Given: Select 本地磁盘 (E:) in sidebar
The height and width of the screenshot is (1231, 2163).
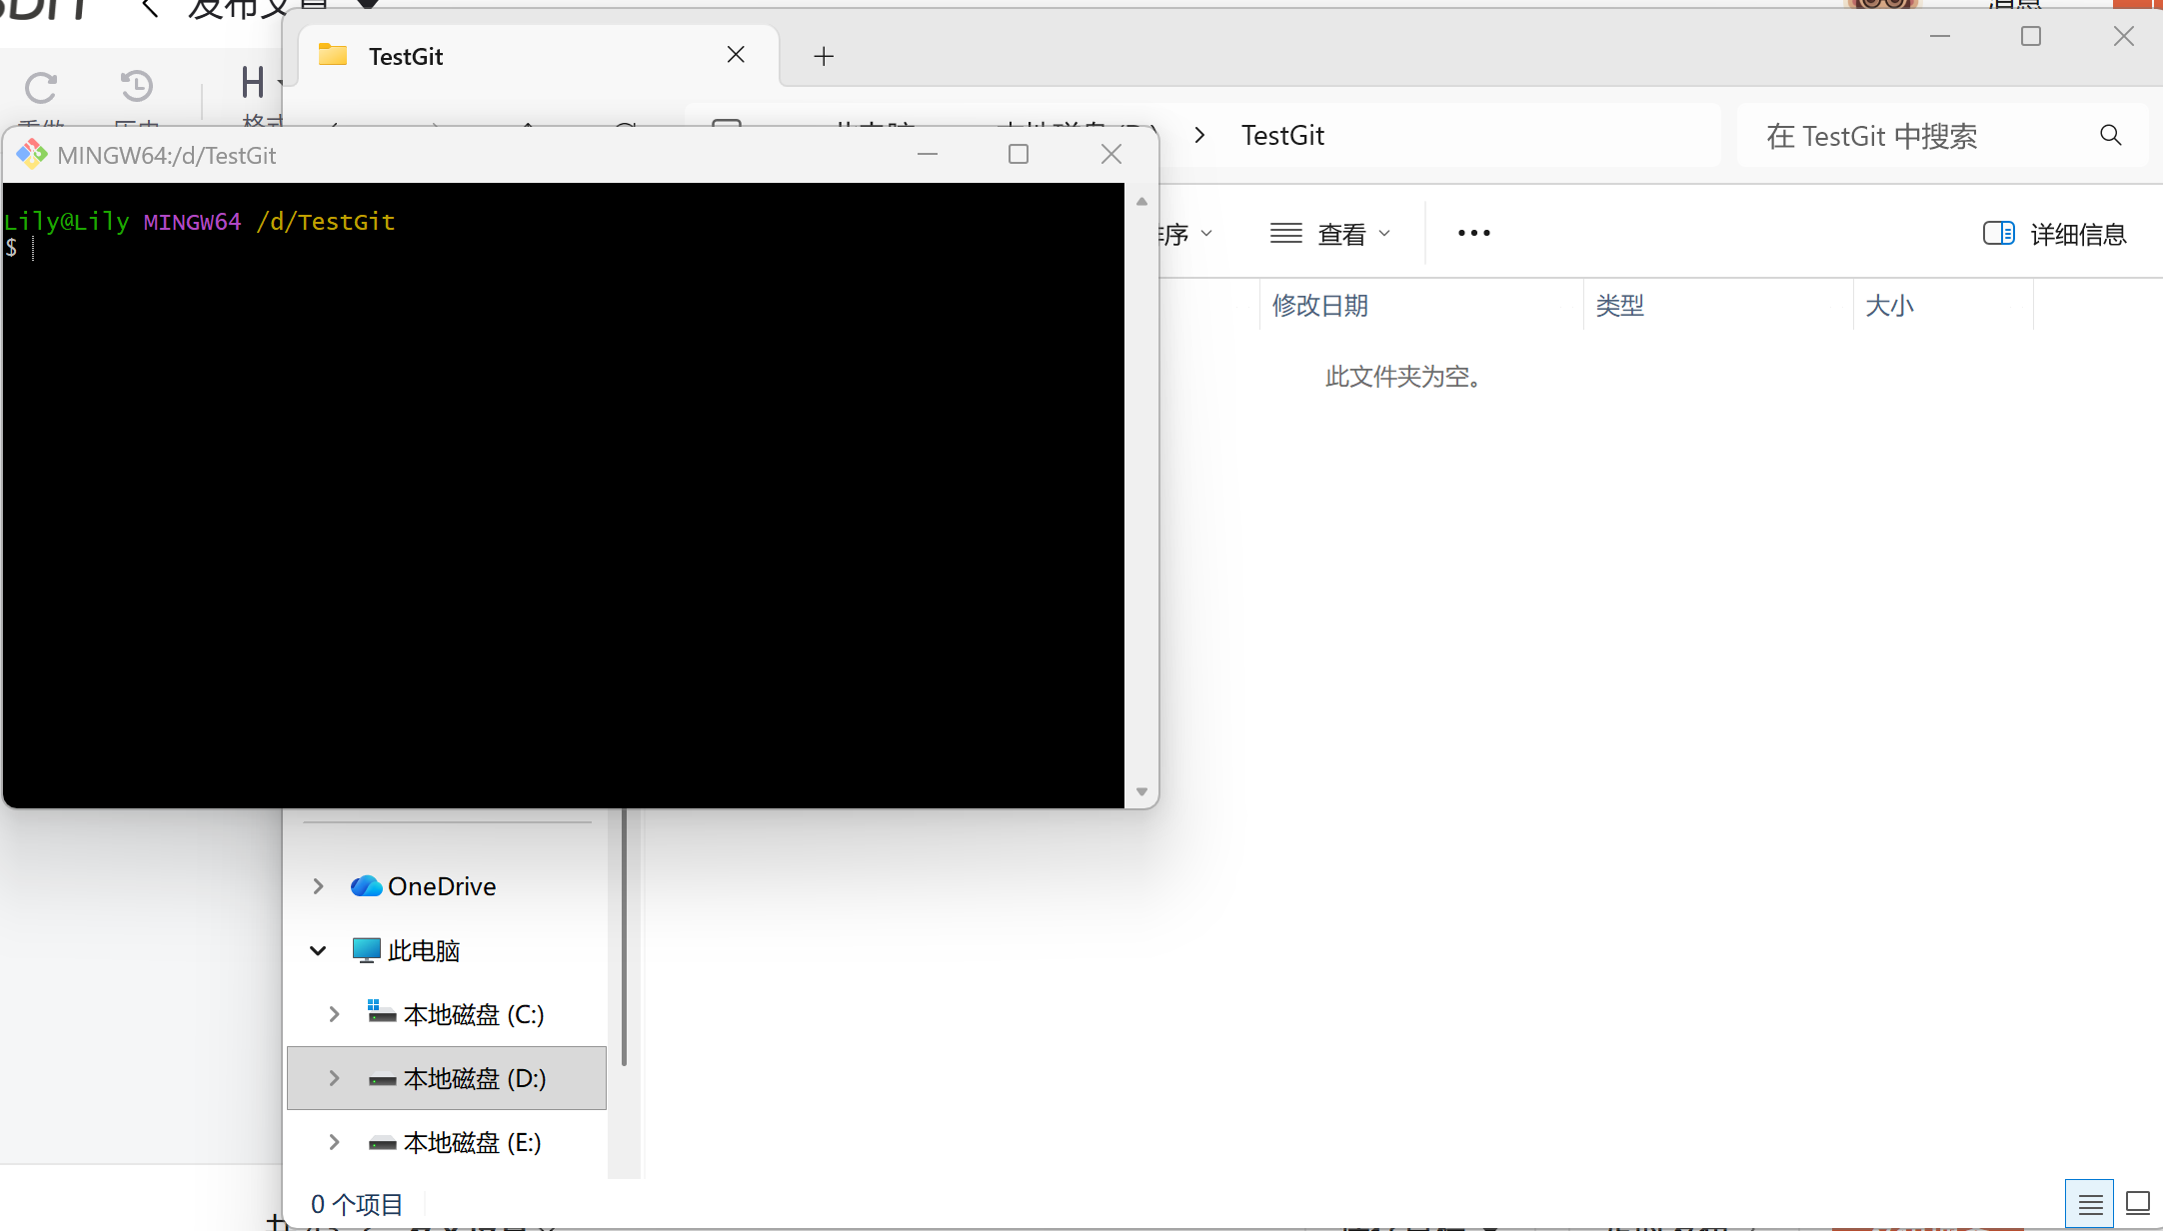Looking at the screenshot, I should click(472, 1142).
